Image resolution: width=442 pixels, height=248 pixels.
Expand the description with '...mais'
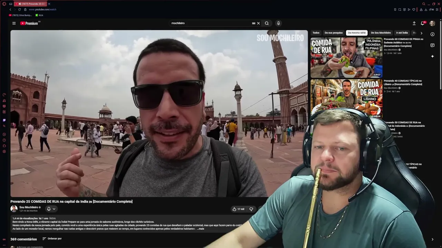click(x=201, y=229)
